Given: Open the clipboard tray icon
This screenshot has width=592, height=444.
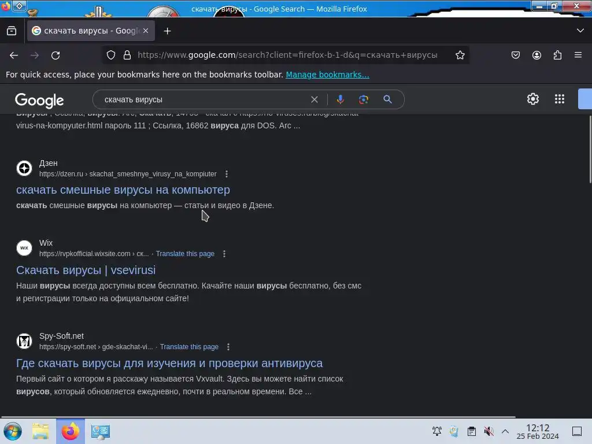Looking at the screenshot, I should (x=472, y=431).
